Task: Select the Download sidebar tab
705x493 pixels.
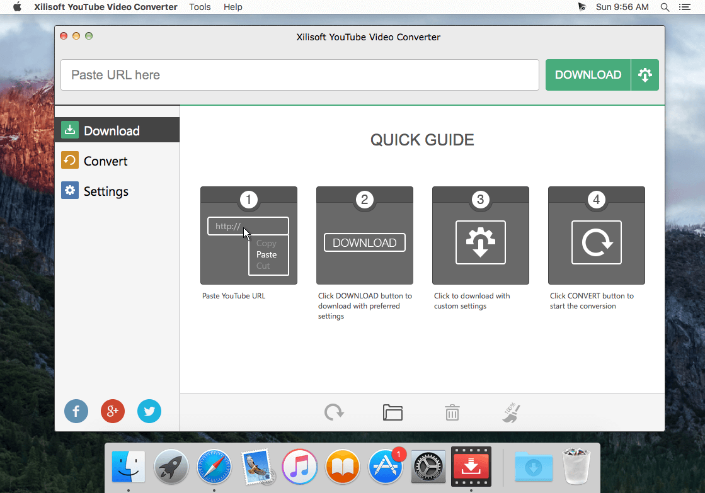Action: [x=117, y=130]
